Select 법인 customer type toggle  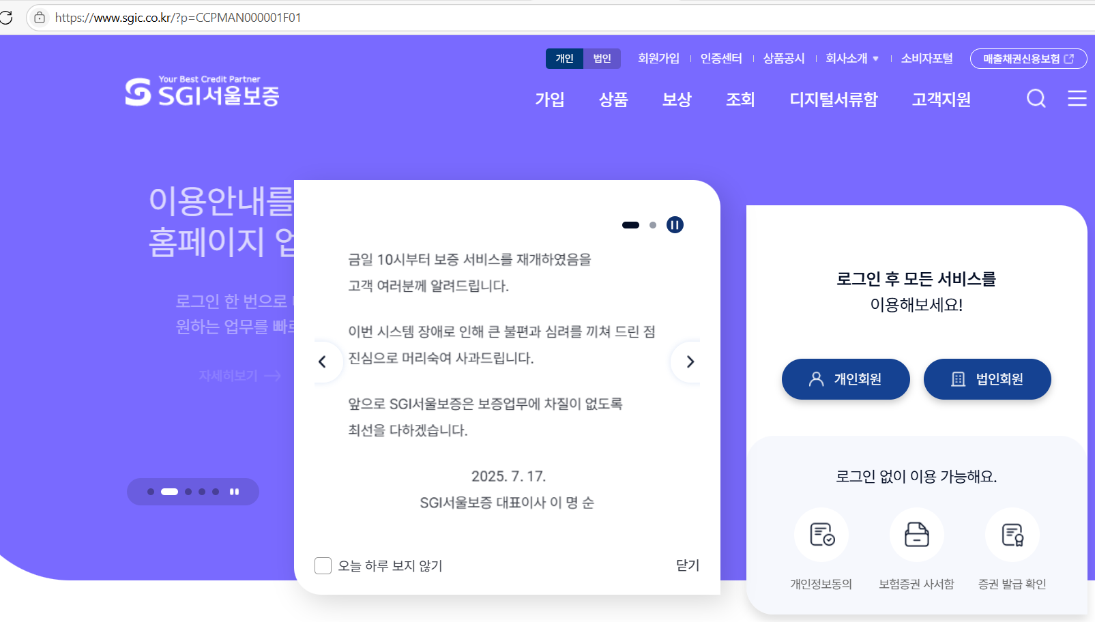pyautogui.click(x=602, y=59)
